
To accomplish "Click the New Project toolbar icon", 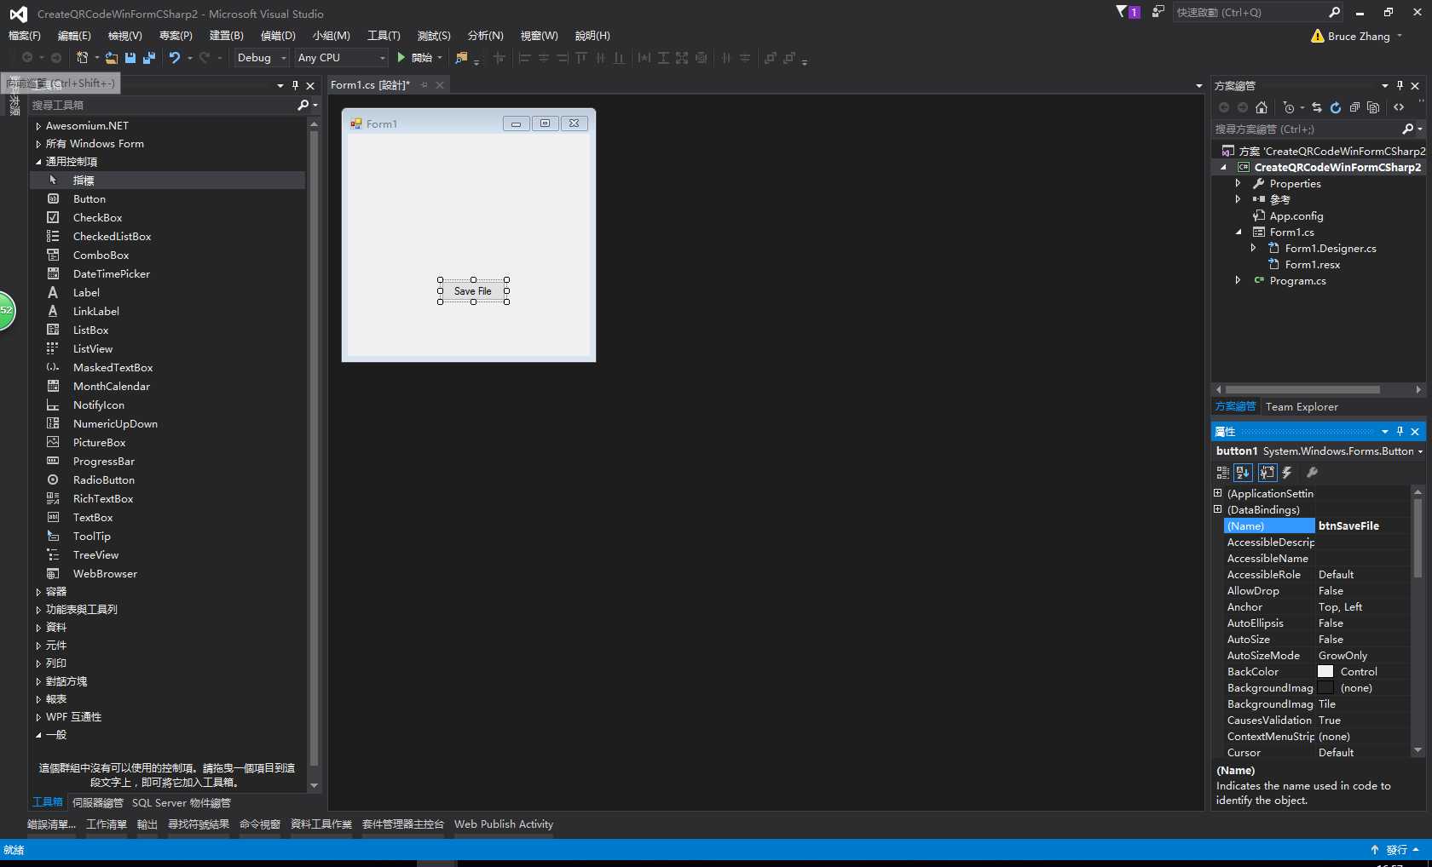I will pyautogui.click(x=83, y=58).
